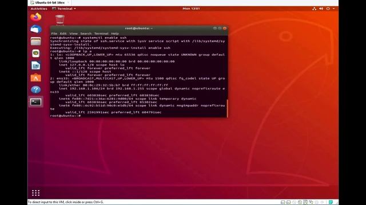Close the Ubuntu 64-bit 18ex tab
This screenshot has width=366, height=205.
(68, 2)
